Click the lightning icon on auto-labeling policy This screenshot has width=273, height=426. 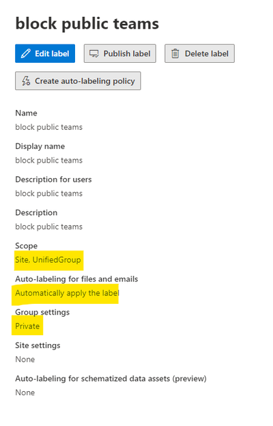pos(26,81)
